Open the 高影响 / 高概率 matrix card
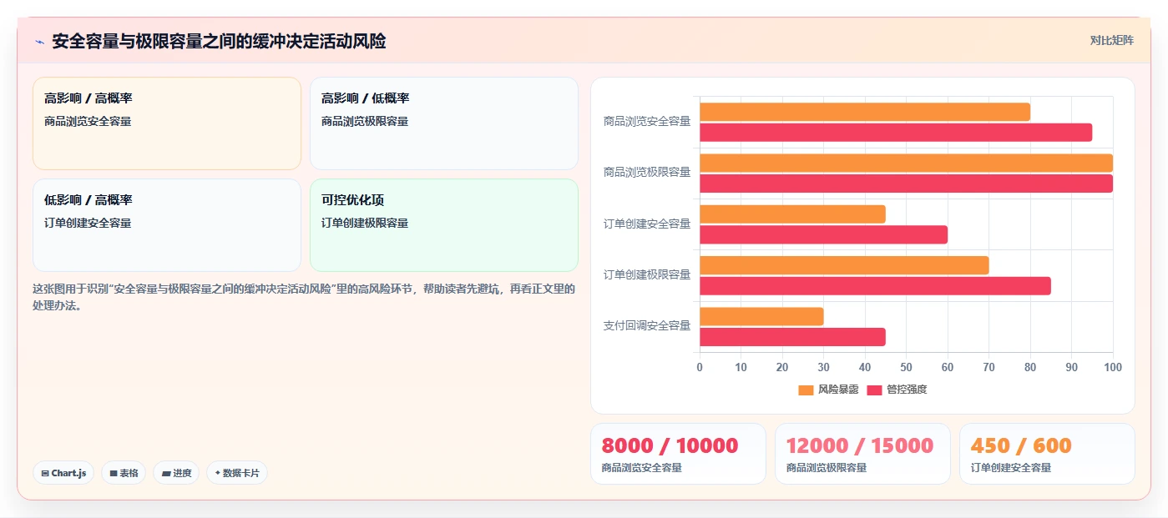This screenshot has height=518, width=1168. (x=167, y=123)
